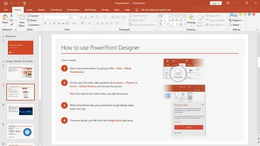Cut selection with the scissors icon
The height and width of the screenshot is (146, 260).
11,16
